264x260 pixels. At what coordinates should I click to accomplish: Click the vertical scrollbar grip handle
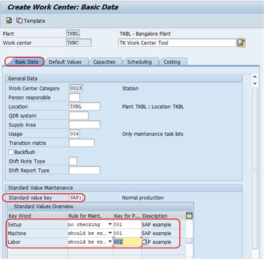coord(255,169)
